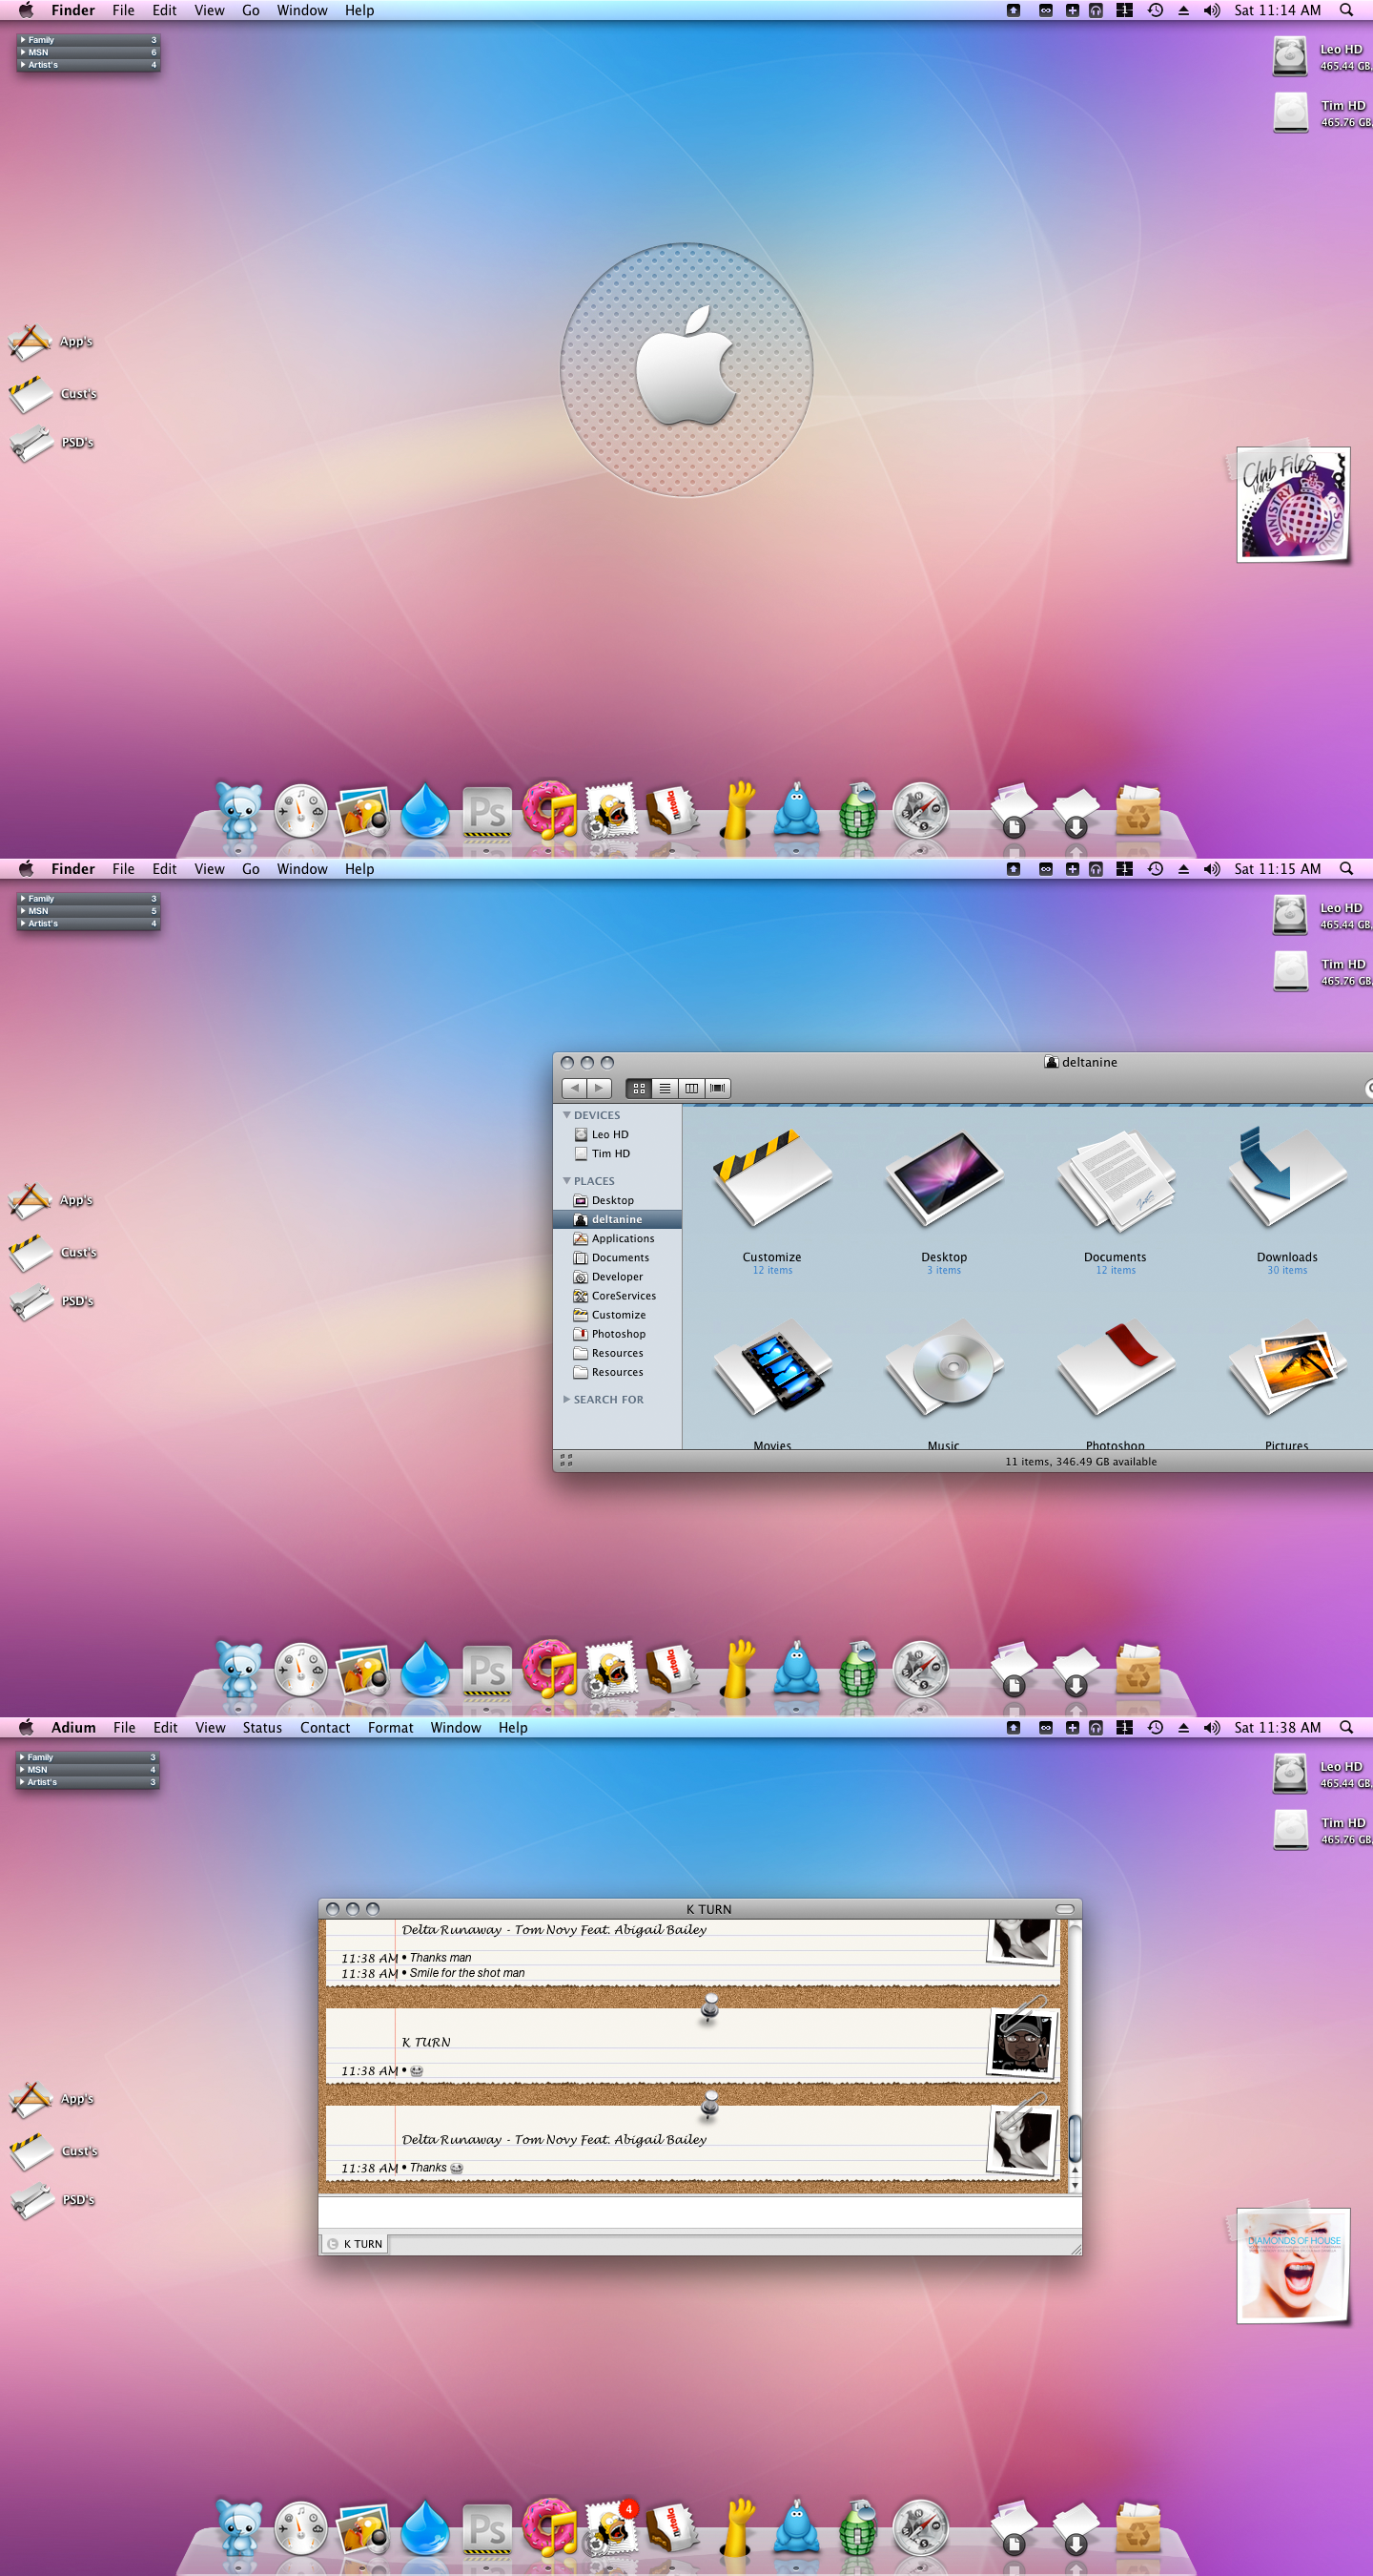Screen dimensions: 1373x2576
Task: Switch Finder to list view
Action: (665, 1088)
